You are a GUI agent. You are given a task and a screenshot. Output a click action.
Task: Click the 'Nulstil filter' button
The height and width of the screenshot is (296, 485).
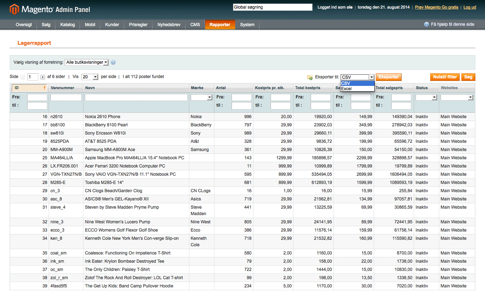(x=445, y=77)
